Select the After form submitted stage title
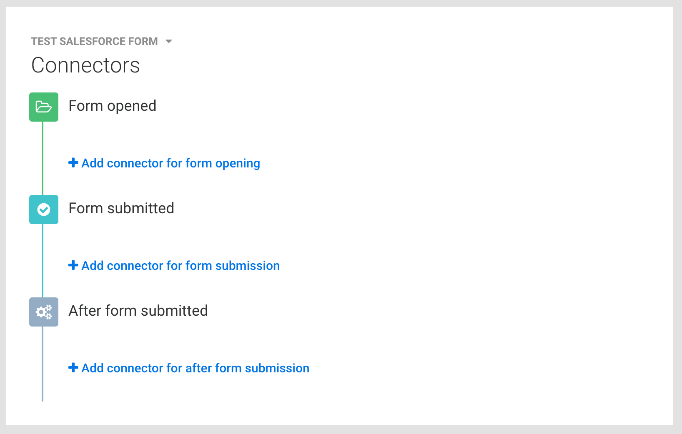Viewport: 682px width, 434px height. click(138, 311)
